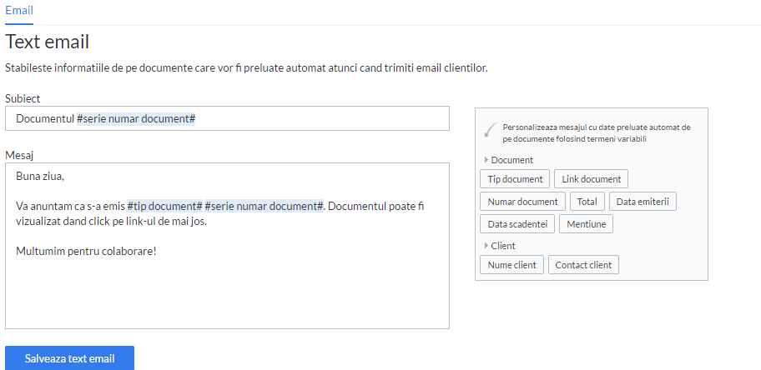Insert the Contact client variable

click(x=584, y=265)
